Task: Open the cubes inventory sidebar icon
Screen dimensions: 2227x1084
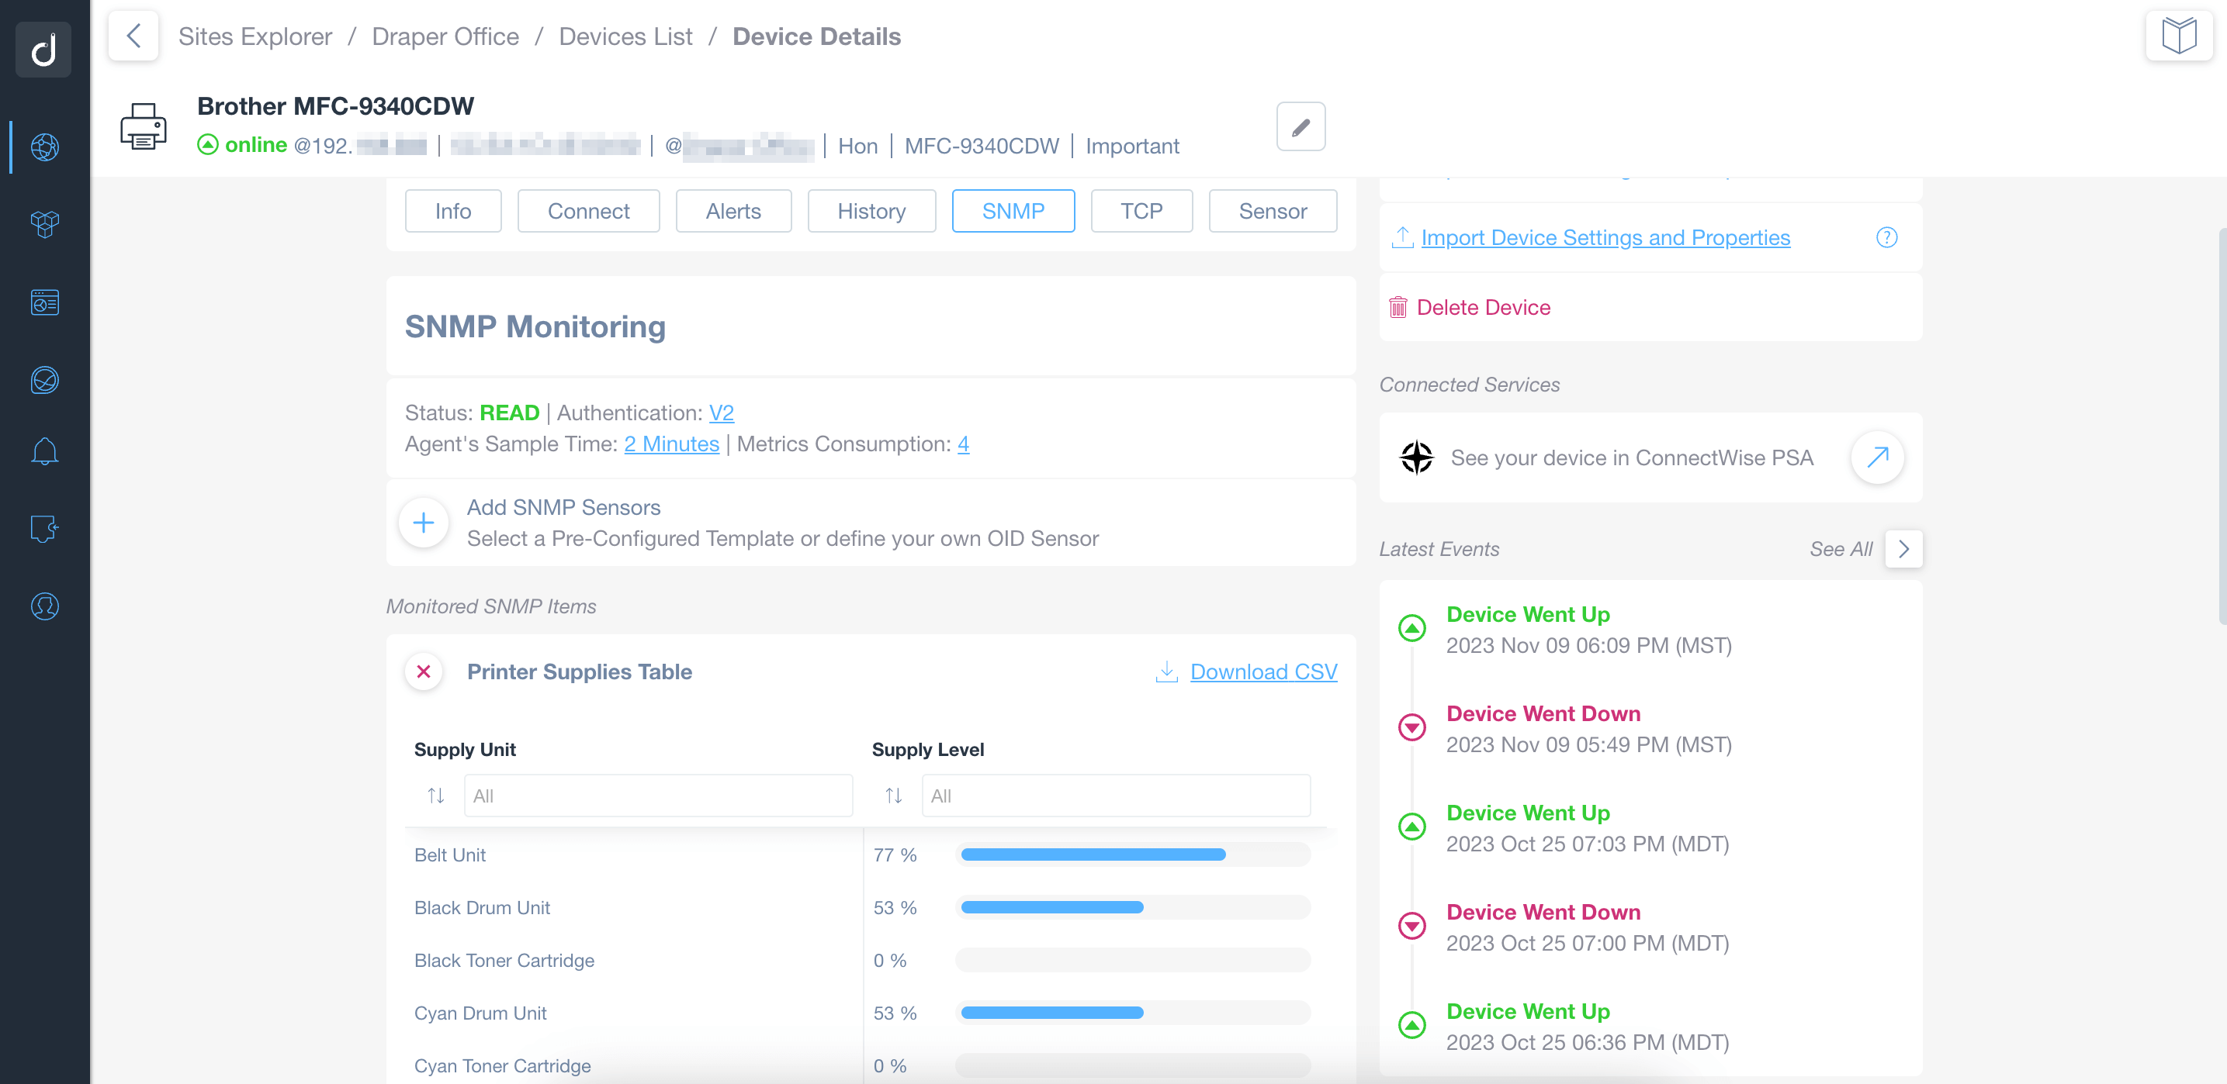Action: (x=44, y=225)
